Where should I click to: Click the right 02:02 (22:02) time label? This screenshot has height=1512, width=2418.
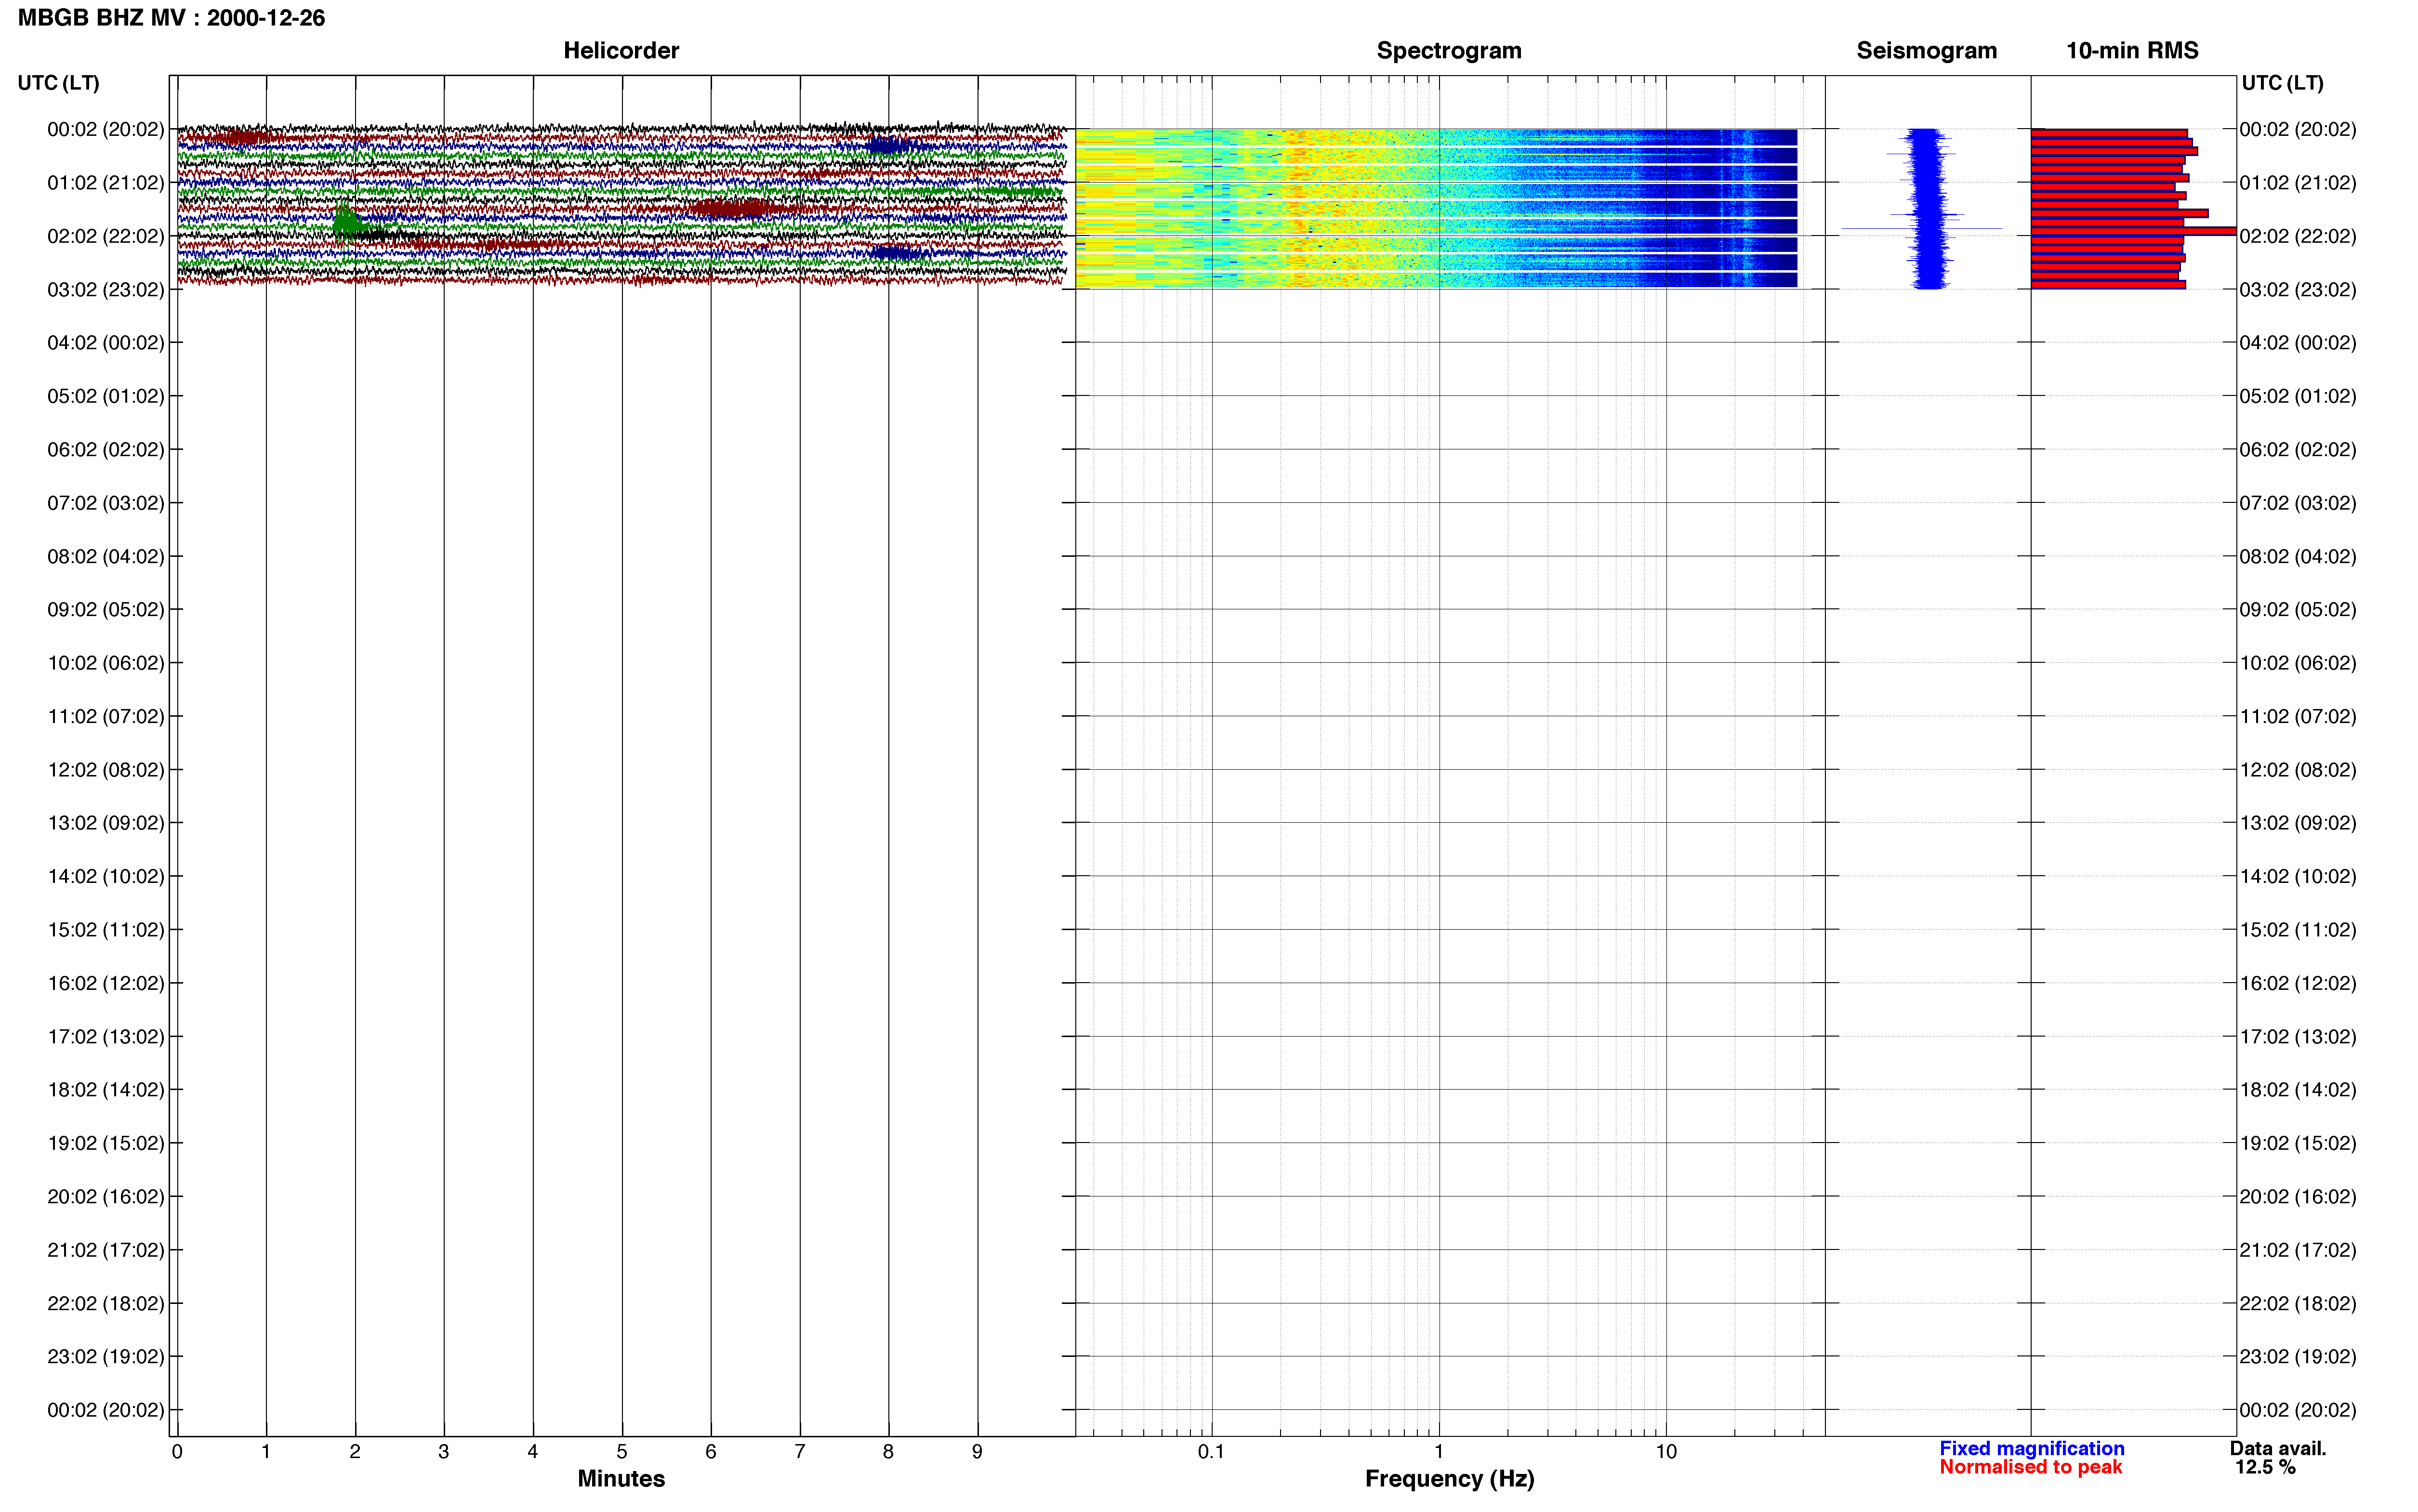coord(2298,236)
